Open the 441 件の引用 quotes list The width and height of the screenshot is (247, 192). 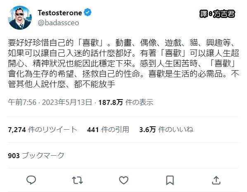[108, 130]
